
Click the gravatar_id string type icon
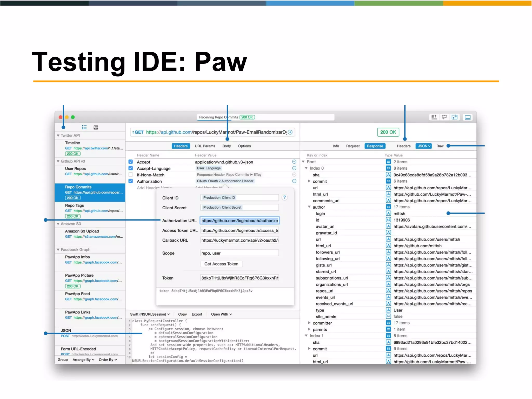388,232
